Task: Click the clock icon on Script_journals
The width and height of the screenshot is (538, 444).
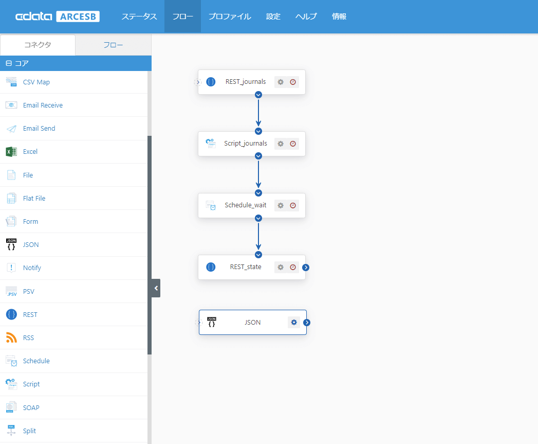Action: (293, 144)
